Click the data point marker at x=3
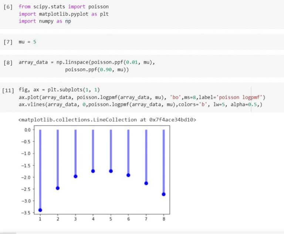This screenshot has height=234, width=284. [x=75, y=176]
